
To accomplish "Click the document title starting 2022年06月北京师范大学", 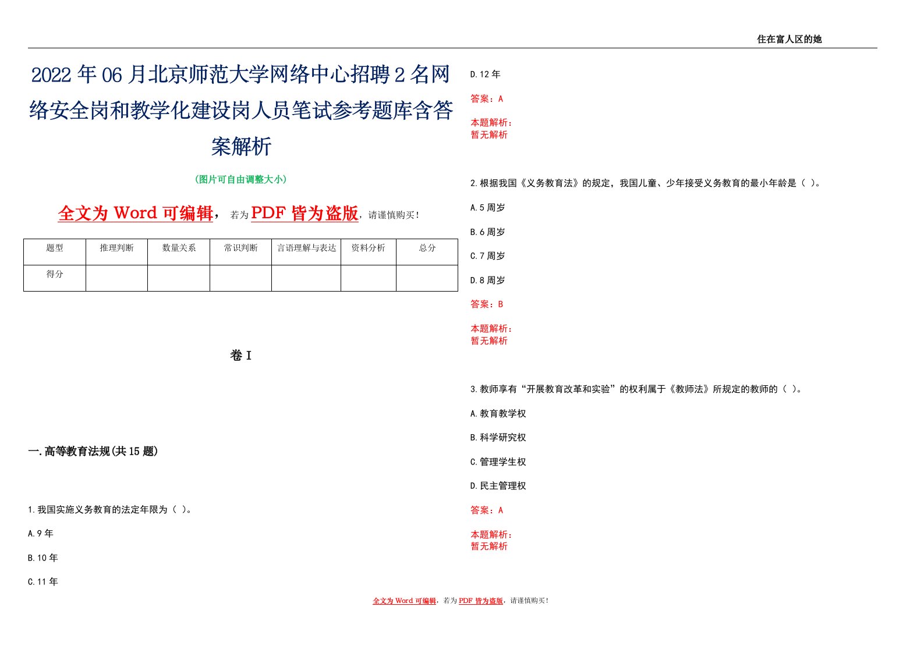I will pyautogui.click(x=241, y=110).
